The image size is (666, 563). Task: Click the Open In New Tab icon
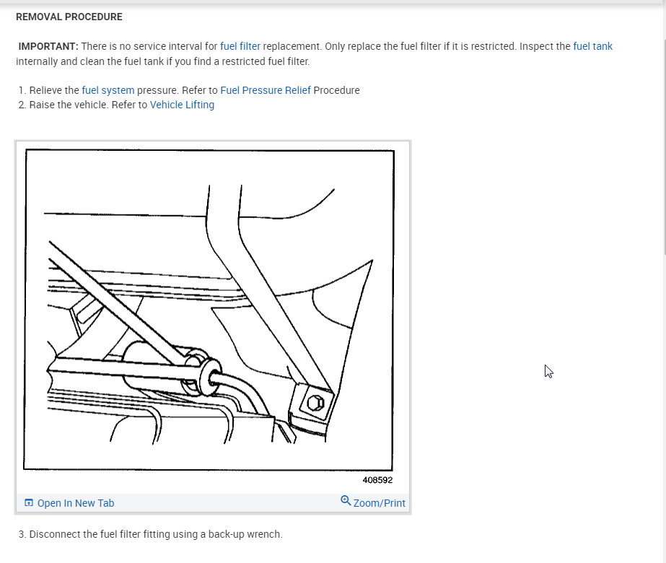click(28, 502)
